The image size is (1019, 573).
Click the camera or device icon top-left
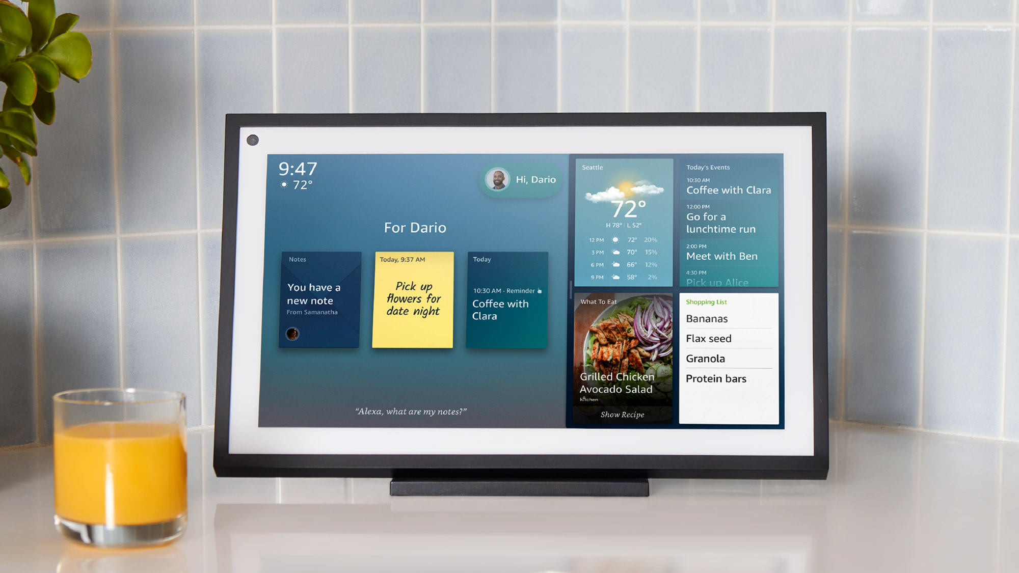[x=254, y=139]
